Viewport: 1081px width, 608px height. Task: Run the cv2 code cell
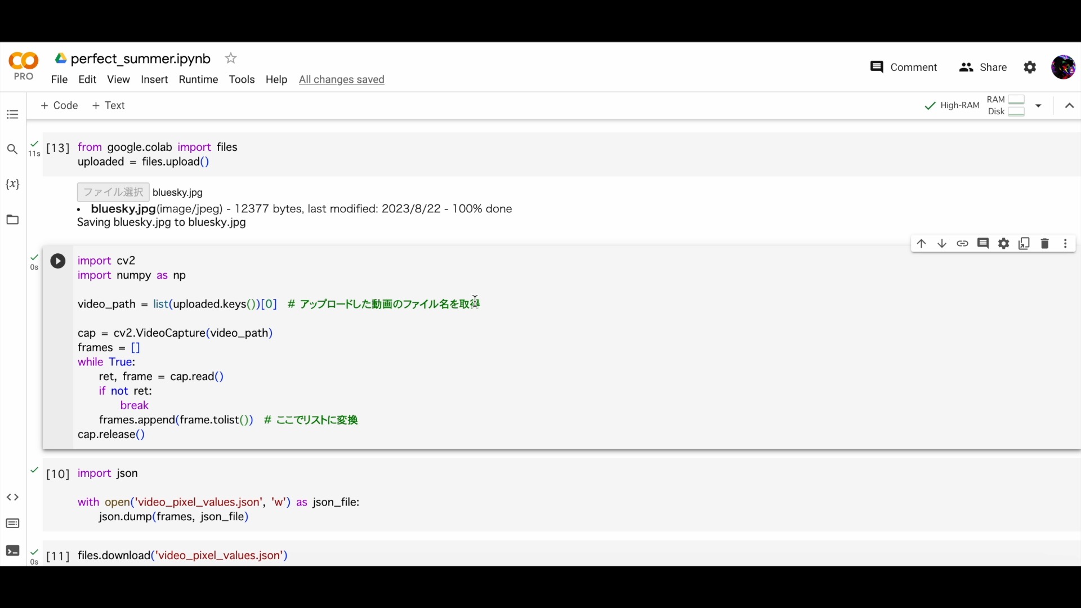click(57, 261)
